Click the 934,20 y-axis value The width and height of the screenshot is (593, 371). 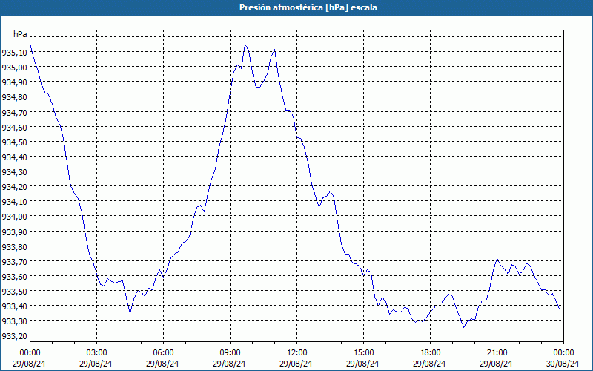coord(14,187)
